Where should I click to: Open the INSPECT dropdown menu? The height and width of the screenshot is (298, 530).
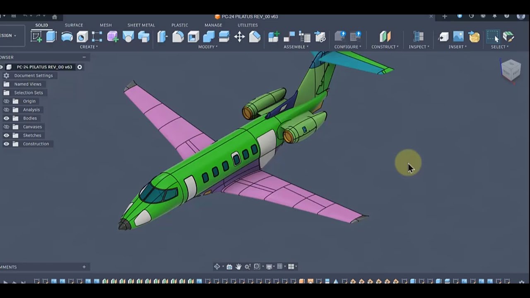419,47
